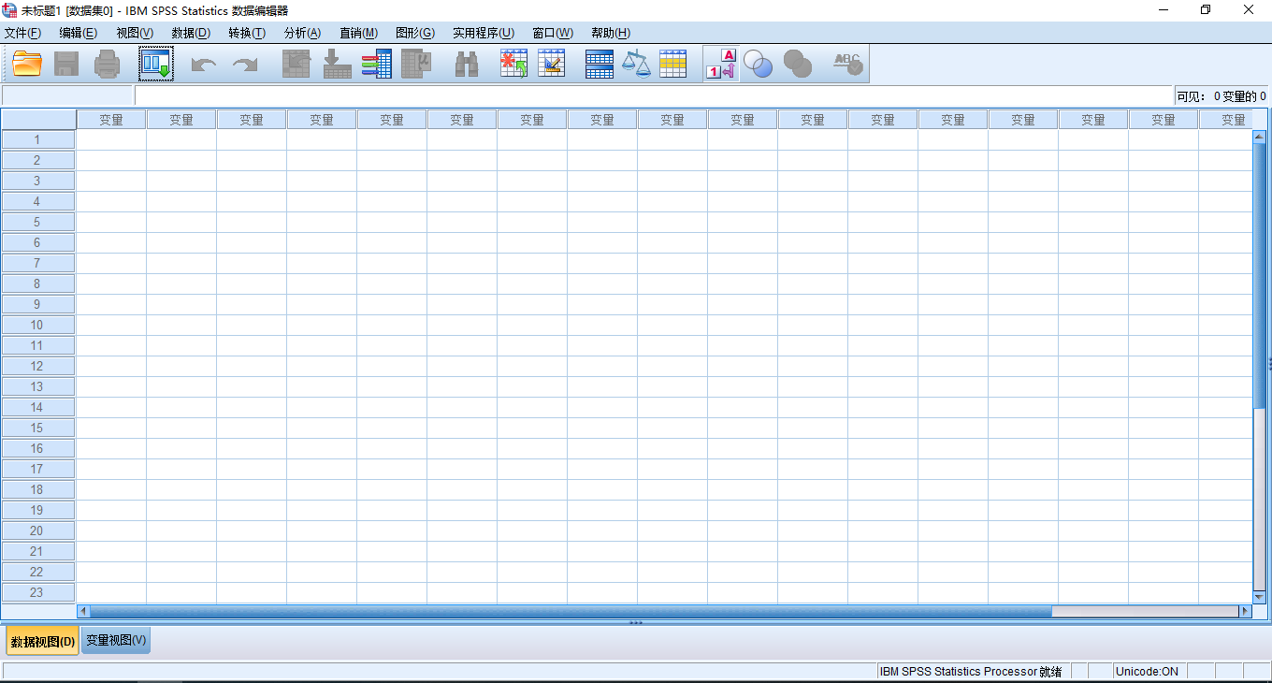Select row header 15

[x=37, y=428]
